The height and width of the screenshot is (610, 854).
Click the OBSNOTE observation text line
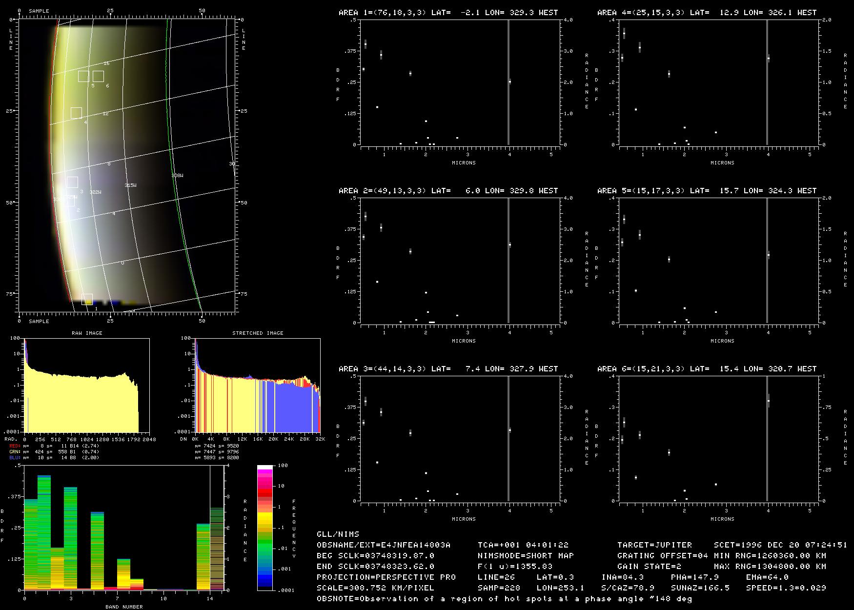pos(504,599)
